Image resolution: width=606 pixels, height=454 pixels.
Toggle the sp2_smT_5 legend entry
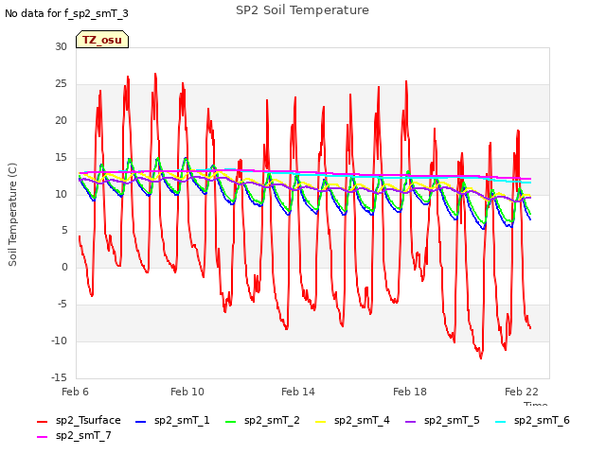[442, 420]
